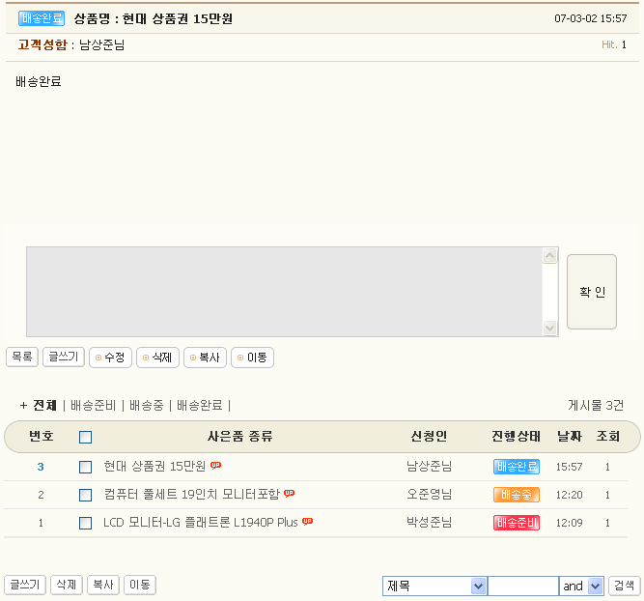Select the 배송준비 filter tab
644x601 pixels.
coord(93,406)
